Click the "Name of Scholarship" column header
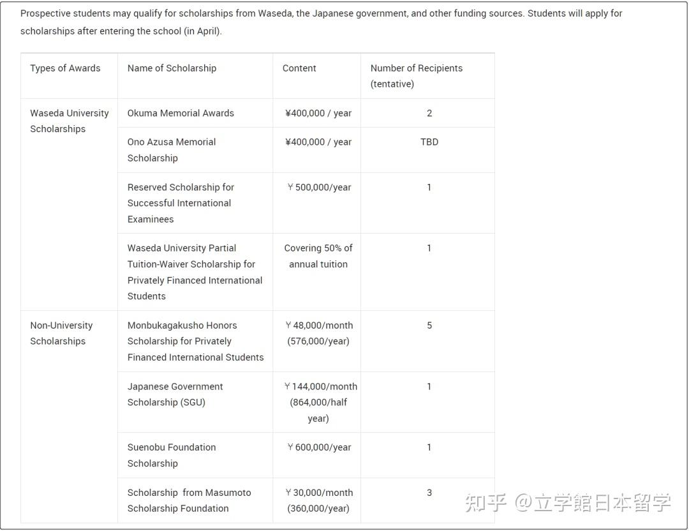The image size is (689, 531). (x=171, y=68)
